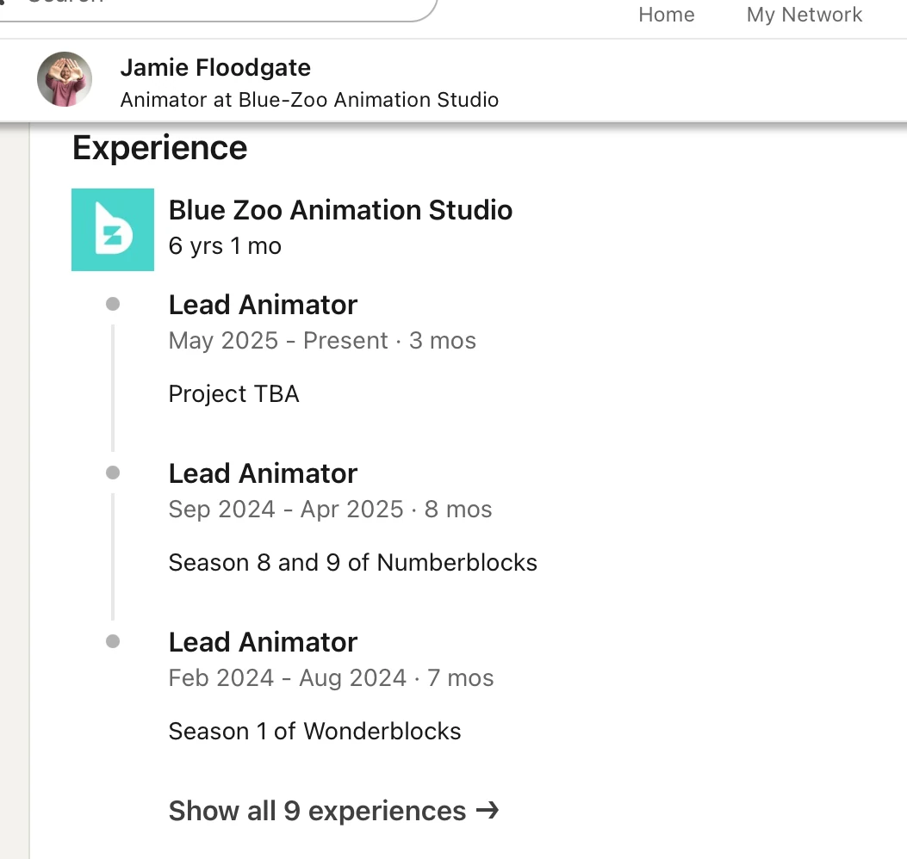Open Jamie Floodgate name in sticky header
The width and height of the screenshot is (907, 859).
coord(215,67)
